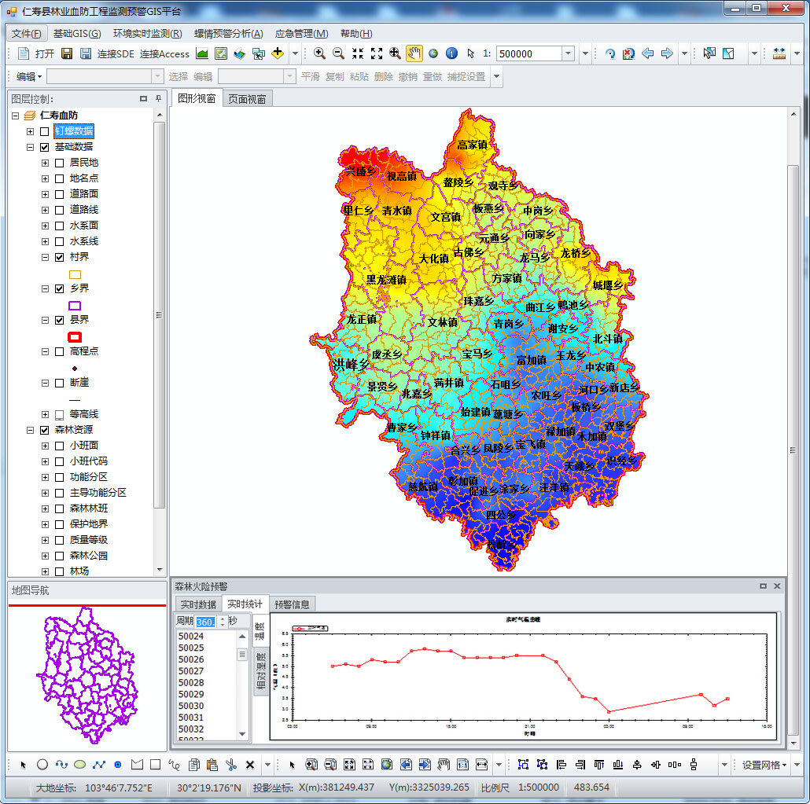
Task: Select the Pan hand tool
Action: coord(414,53)
